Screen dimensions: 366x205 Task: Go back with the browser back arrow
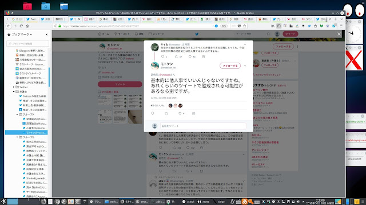click(x=9, y=26)
